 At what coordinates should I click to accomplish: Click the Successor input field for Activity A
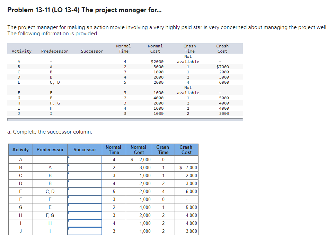(85, 160)
